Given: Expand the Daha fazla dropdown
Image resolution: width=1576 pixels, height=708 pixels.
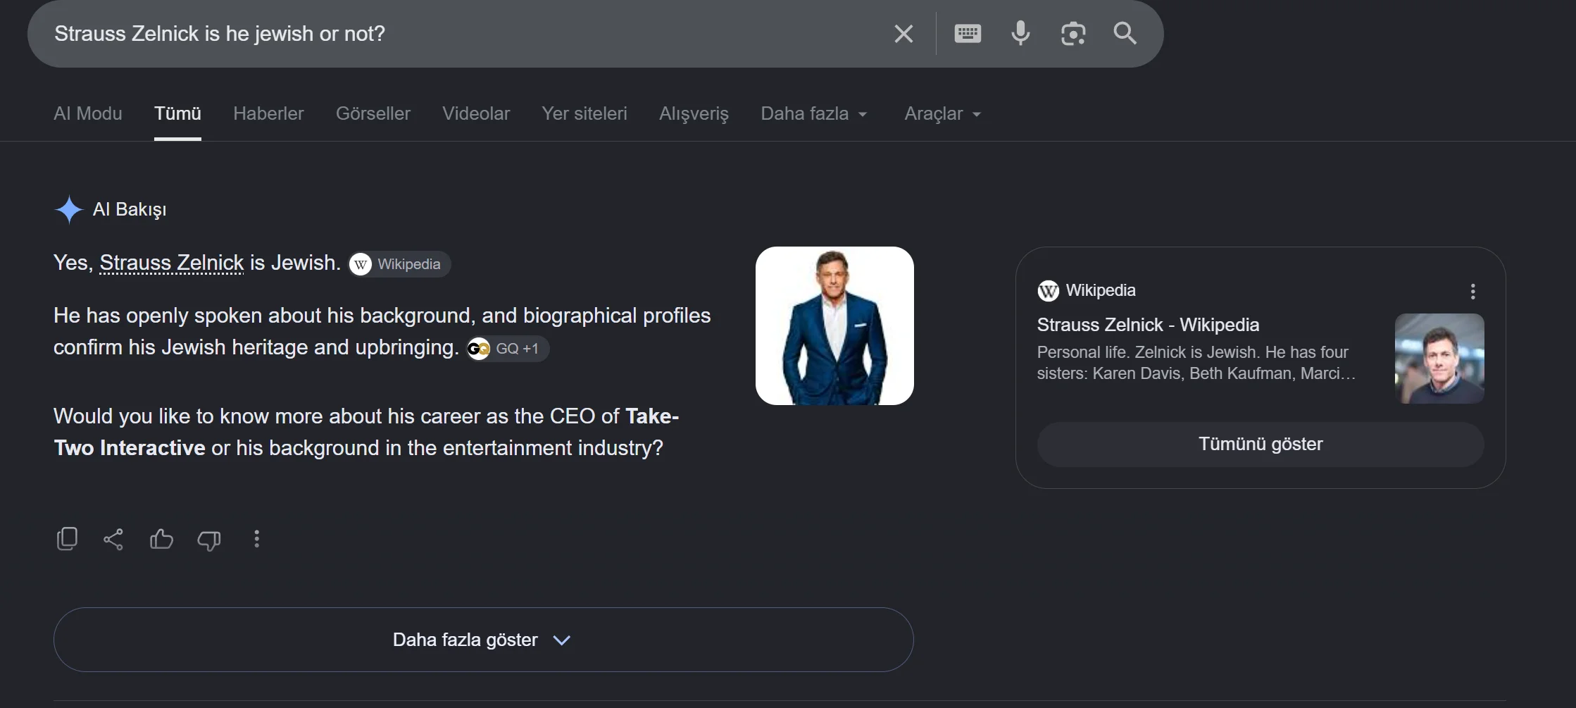Looking at the screenshot, I should [x=814, y=113].
